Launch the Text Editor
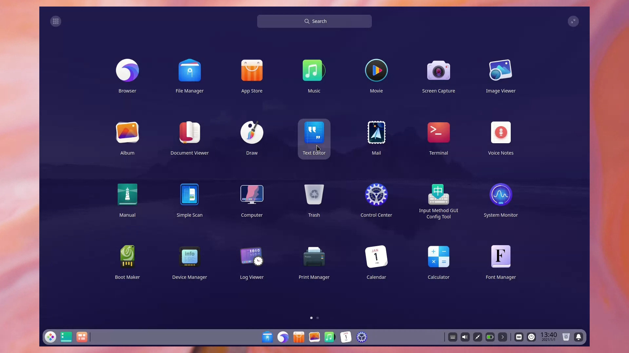The image size is (629, 353). click(314, 132)
